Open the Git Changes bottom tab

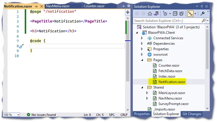point(192,114)
